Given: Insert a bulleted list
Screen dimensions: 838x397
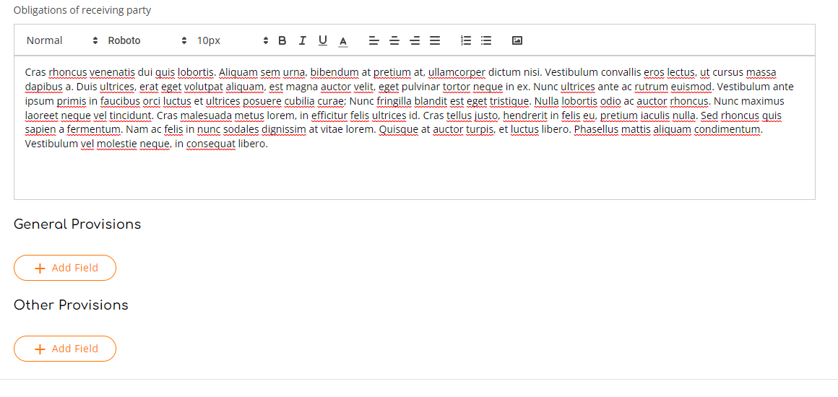Looking at the screenshot, I should (486, 40).
